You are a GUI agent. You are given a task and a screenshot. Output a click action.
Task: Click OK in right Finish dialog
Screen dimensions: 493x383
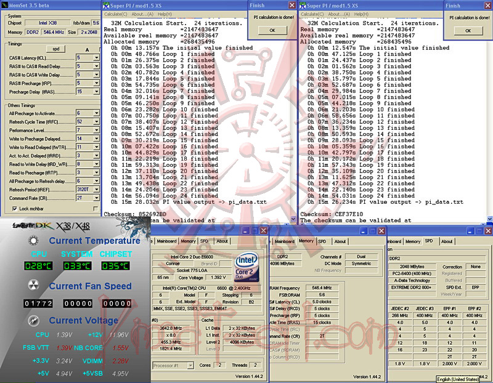pyautogui.click(x=468, y=30)
